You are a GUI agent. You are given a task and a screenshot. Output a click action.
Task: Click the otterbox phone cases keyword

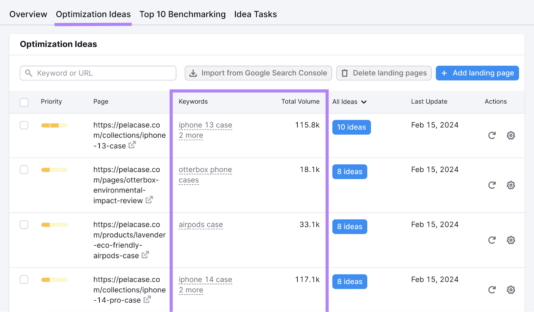pyautogui.click(x=205, y=175)
